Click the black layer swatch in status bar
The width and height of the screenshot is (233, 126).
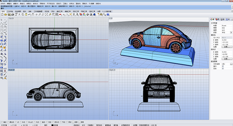click(52, 125)
